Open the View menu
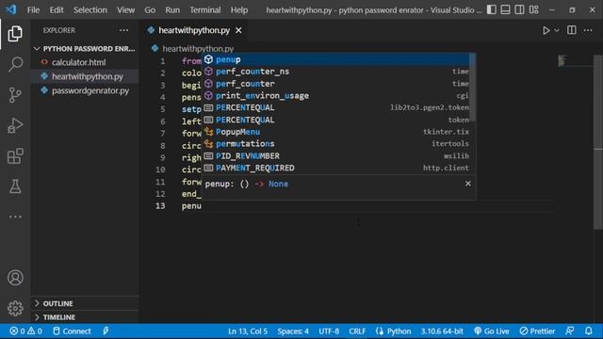603x339 pixels. [125, 10]
